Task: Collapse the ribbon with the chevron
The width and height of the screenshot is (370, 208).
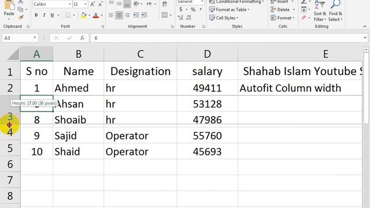Action: [x=365, y=27]
